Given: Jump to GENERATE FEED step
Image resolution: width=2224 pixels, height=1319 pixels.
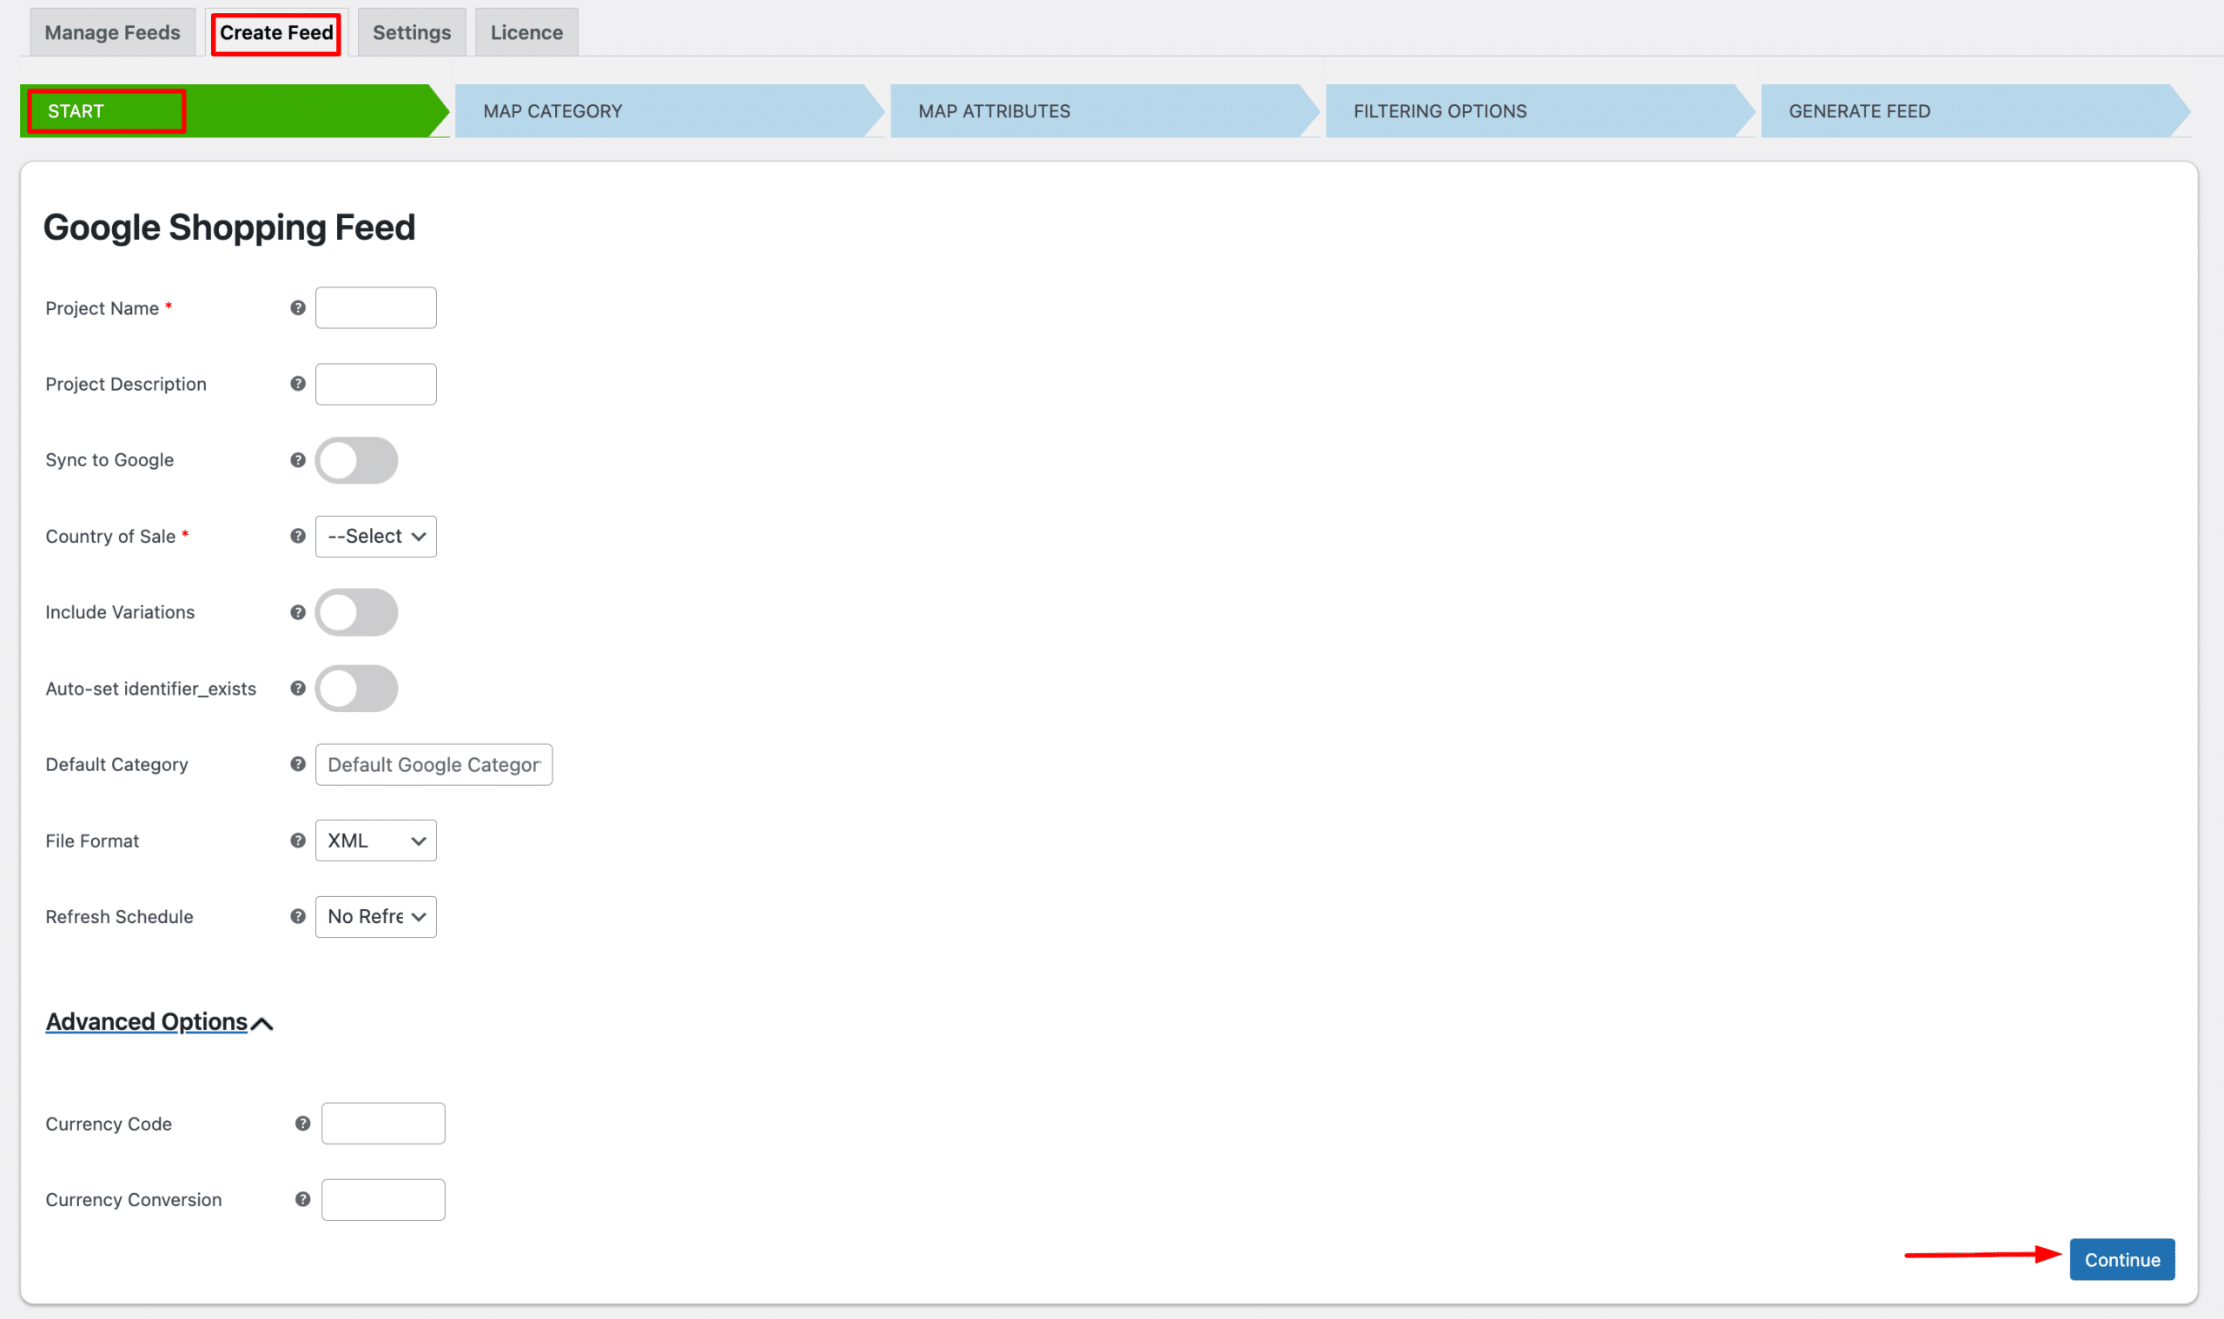Looking at the screenshot, I should [x=1974, y=111].
